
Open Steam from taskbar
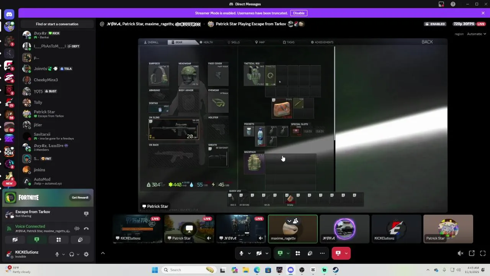click(x=336, y=270)
